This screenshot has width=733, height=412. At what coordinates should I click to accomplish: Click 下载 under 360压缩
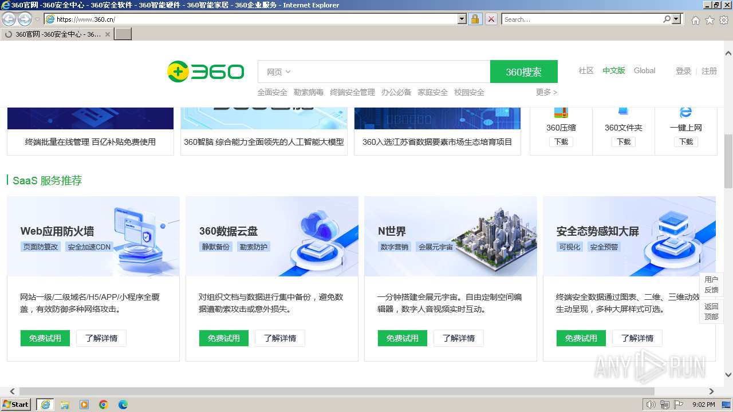click(561, 141)
